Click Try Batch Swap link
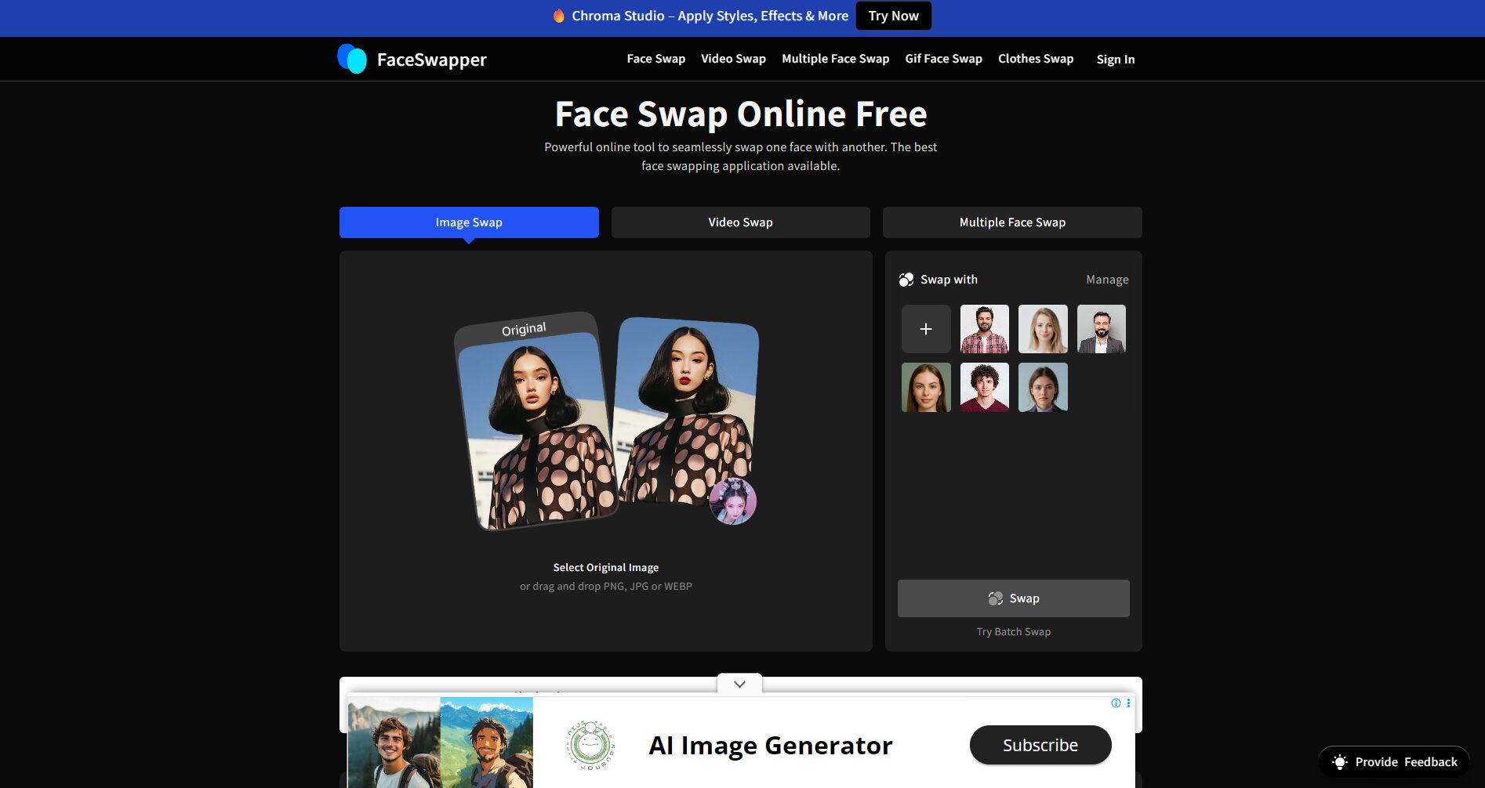Screen dimensions: 1485x788 click(1014, 631)
